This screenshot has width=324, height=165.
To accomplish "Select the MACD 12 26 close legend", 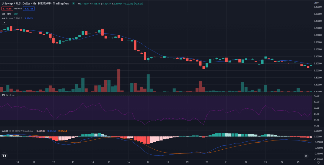I will [x=17, y=131].
